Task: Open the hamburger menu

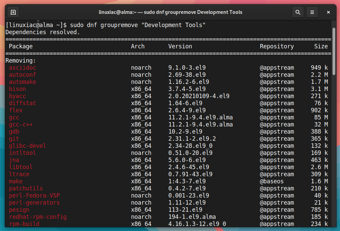Action: click(312, 12)
